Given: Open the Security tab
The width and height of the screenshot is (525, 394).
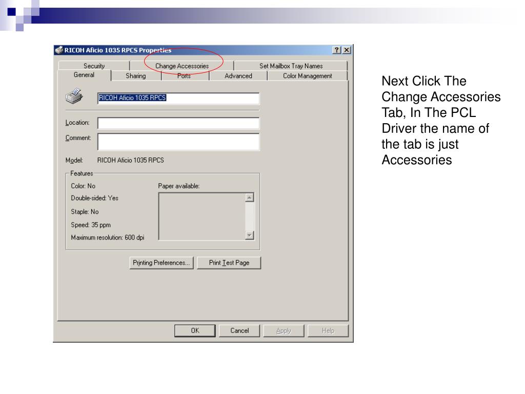Looking at the screenshot, I should coord(94,66).
